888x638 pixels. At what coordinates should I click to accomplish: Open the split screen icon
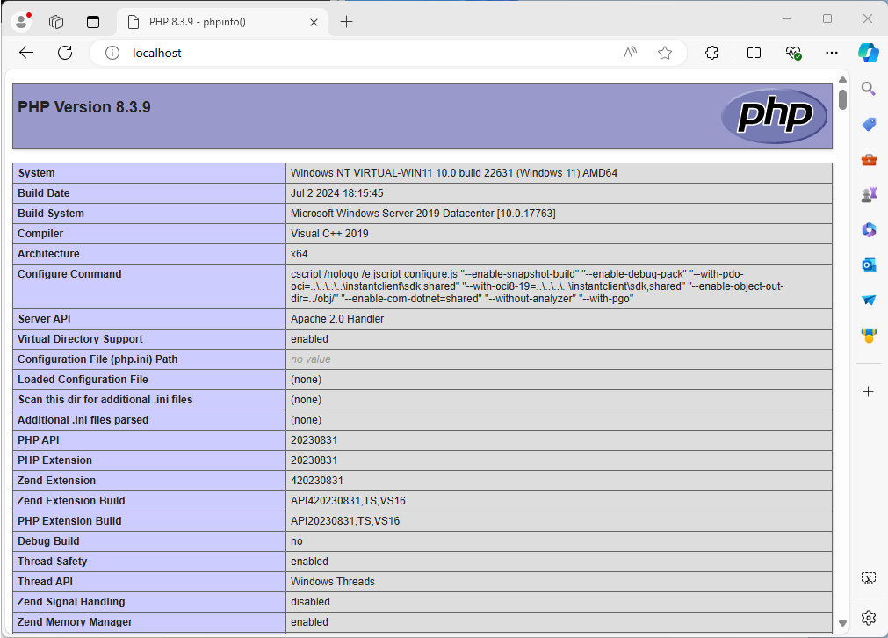pos(754,53)
